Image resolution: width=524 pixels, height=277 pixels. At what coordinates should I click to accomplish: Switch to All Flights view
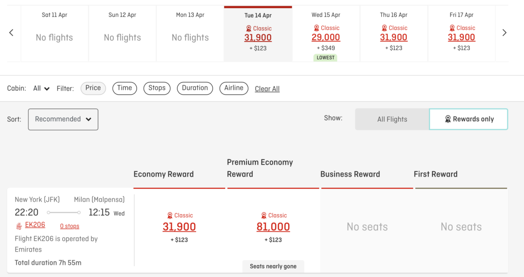392,119
